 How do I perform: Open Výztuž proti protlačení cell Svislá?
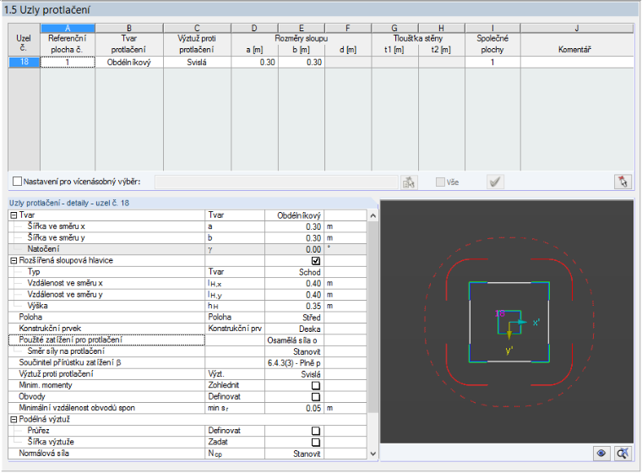tap(197, 63)
